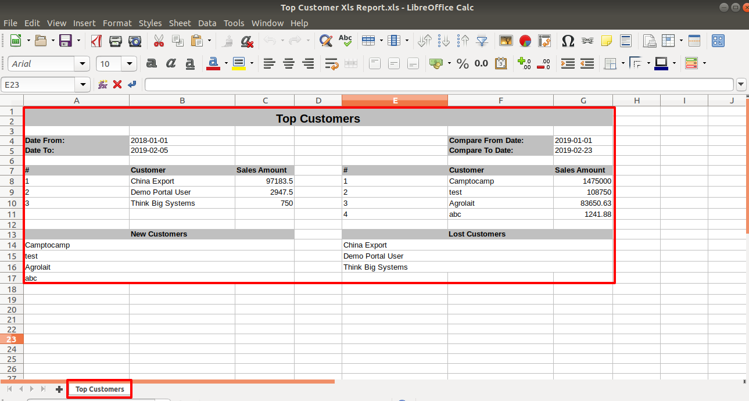Open the Tools menu

coord(234,23)
